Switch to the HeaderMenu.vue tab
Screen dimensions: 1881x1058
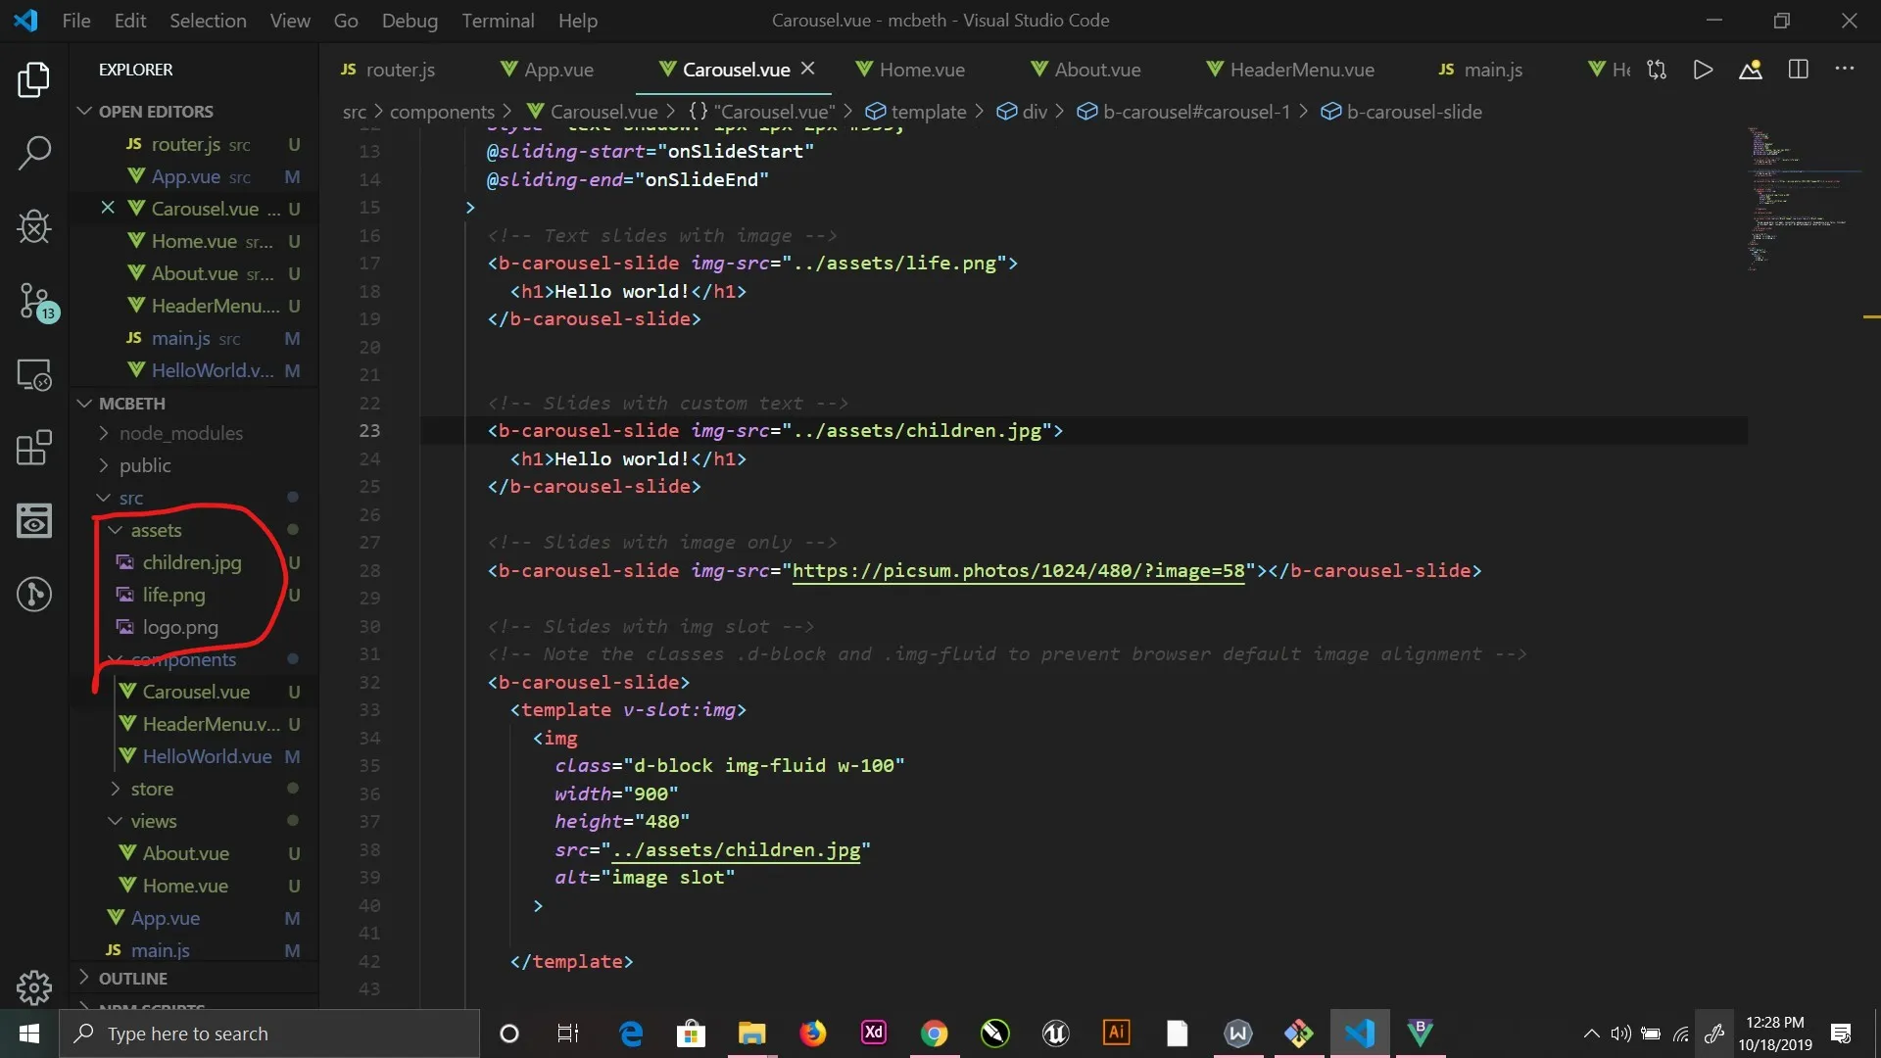(x=1301, y=70)
